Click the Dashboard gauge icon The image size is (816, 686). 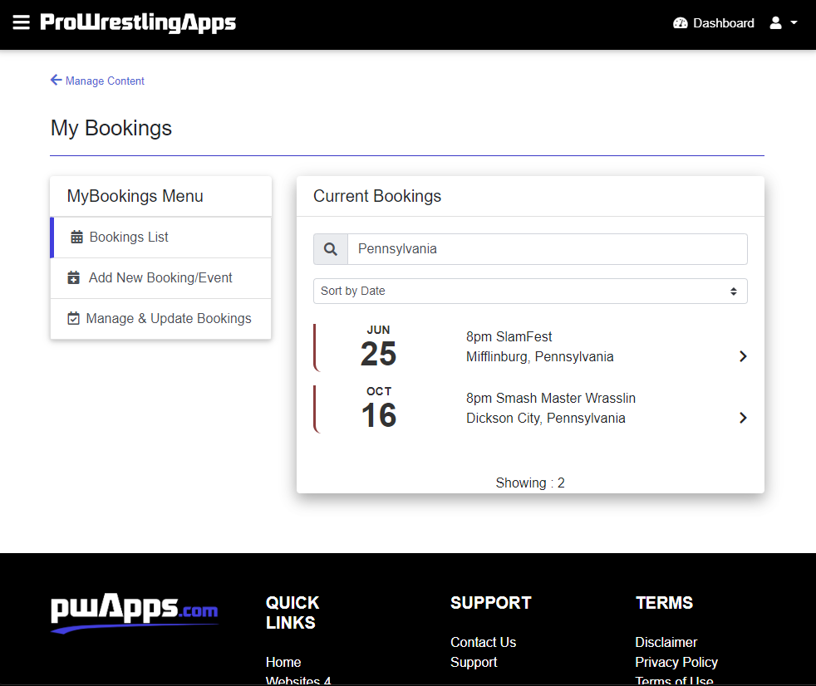tap(681, 23)
